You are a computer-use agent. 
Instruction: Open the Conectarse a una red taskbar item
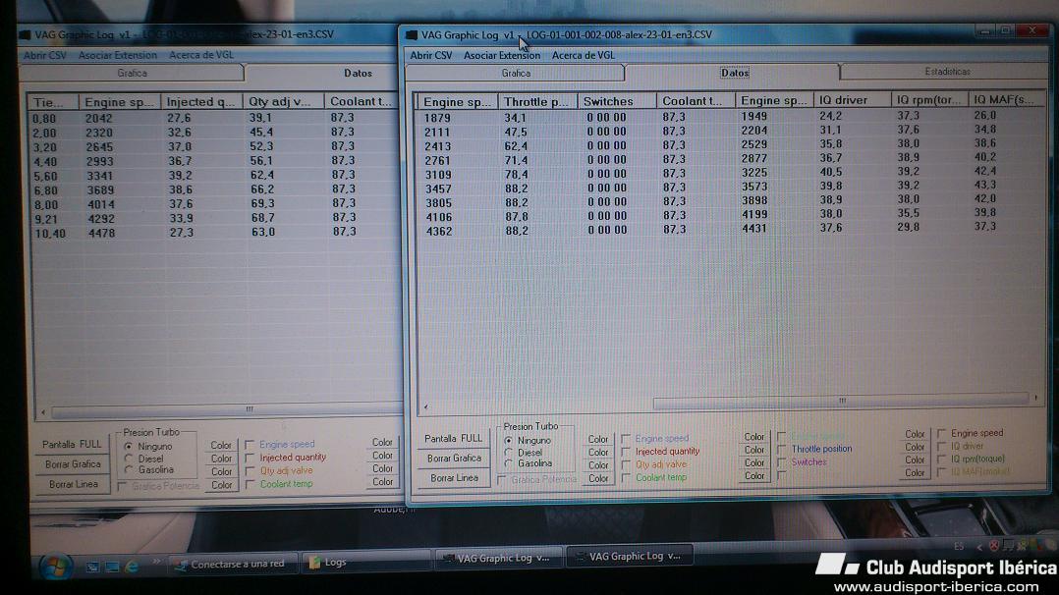tap(232, 564)
